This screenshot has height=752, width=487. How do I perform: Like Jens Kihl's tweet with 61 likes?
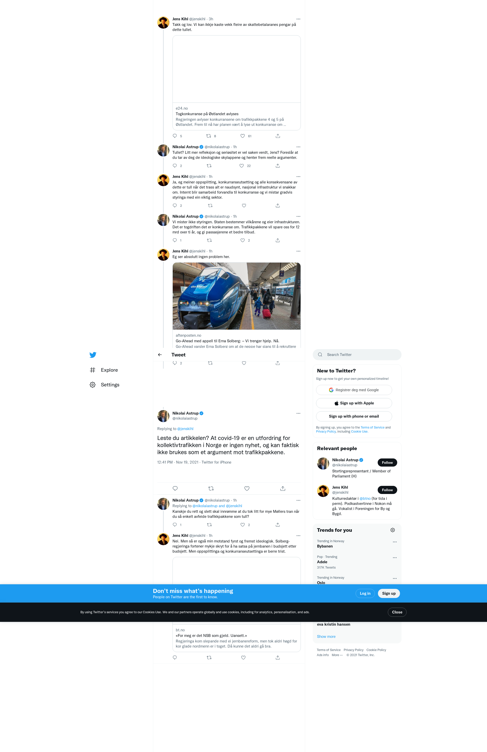pyautogui.click(x=242, y=136)
